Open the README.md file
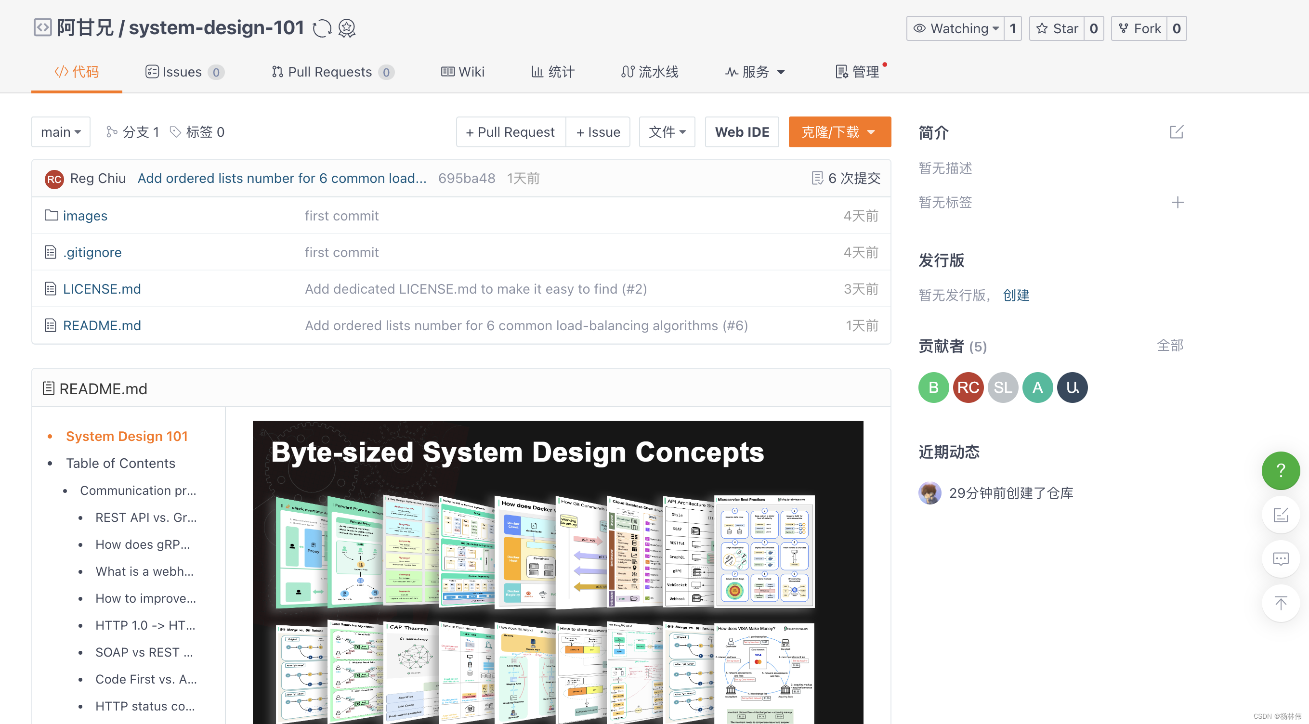Screen dimensions: 1309x724 102,325
